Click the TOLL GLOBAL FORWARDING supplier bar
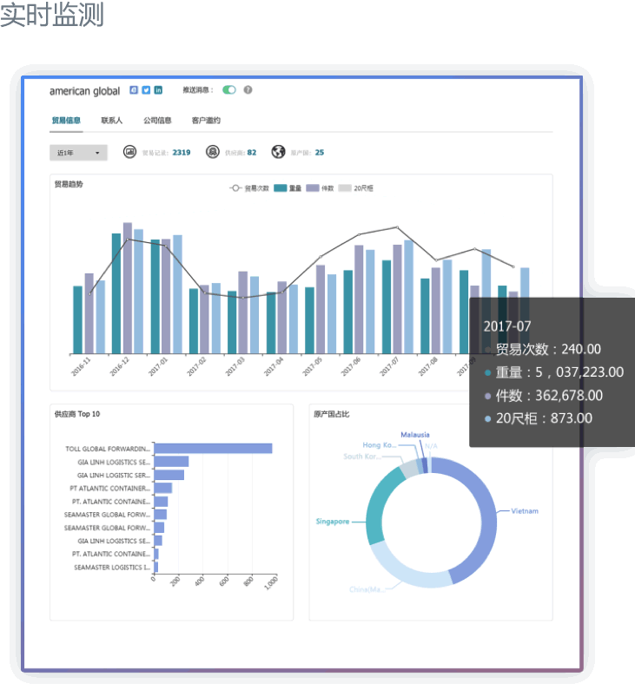 [213, 449]
